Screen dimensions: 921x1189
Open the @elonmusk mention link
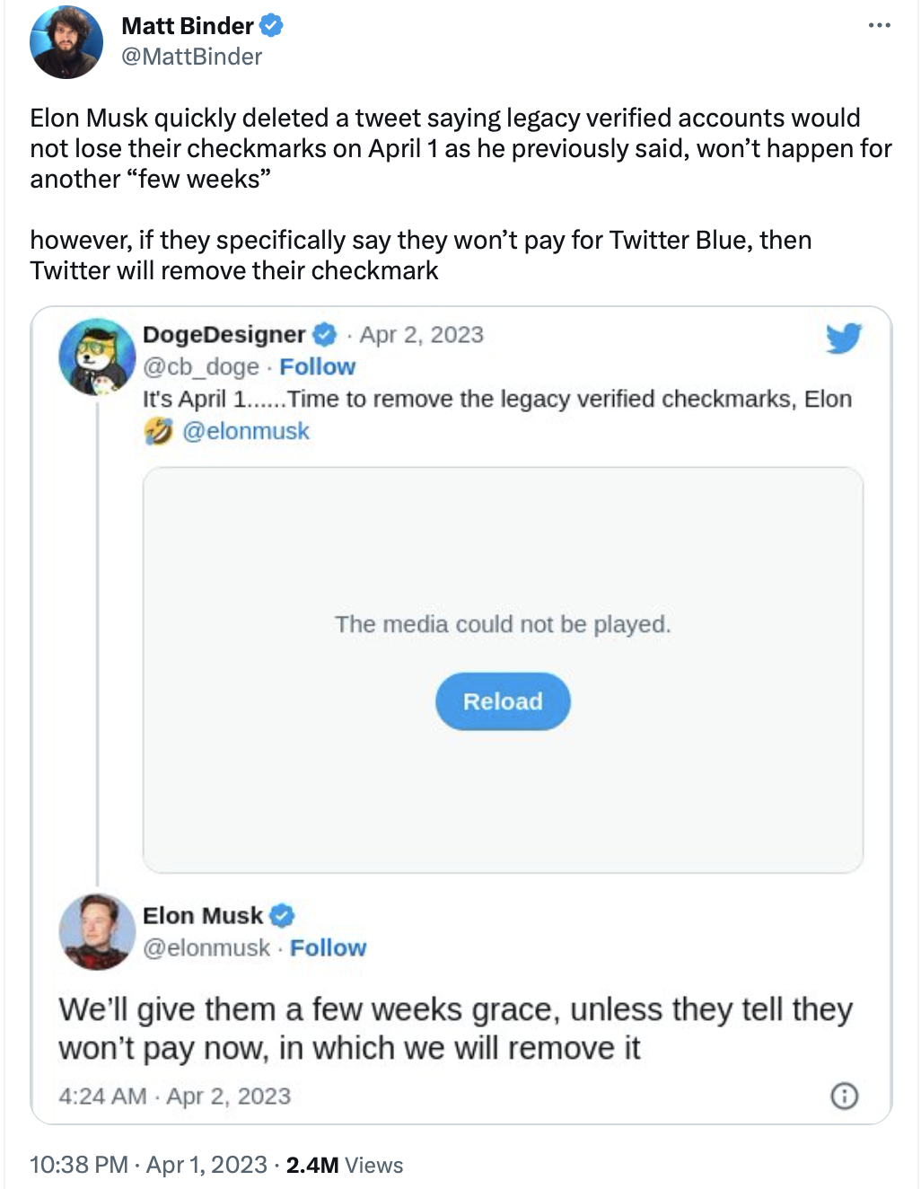(x=245, y=431)
